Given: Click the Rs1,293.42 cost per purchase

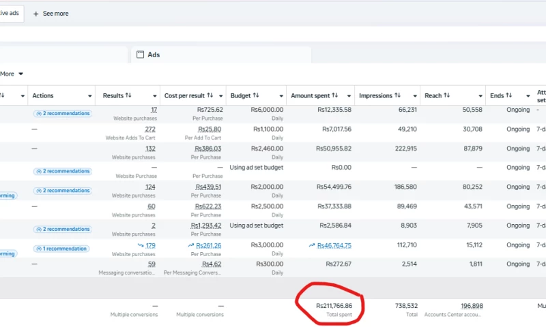Looking at the screenshot, I should (x=206, y=225).
